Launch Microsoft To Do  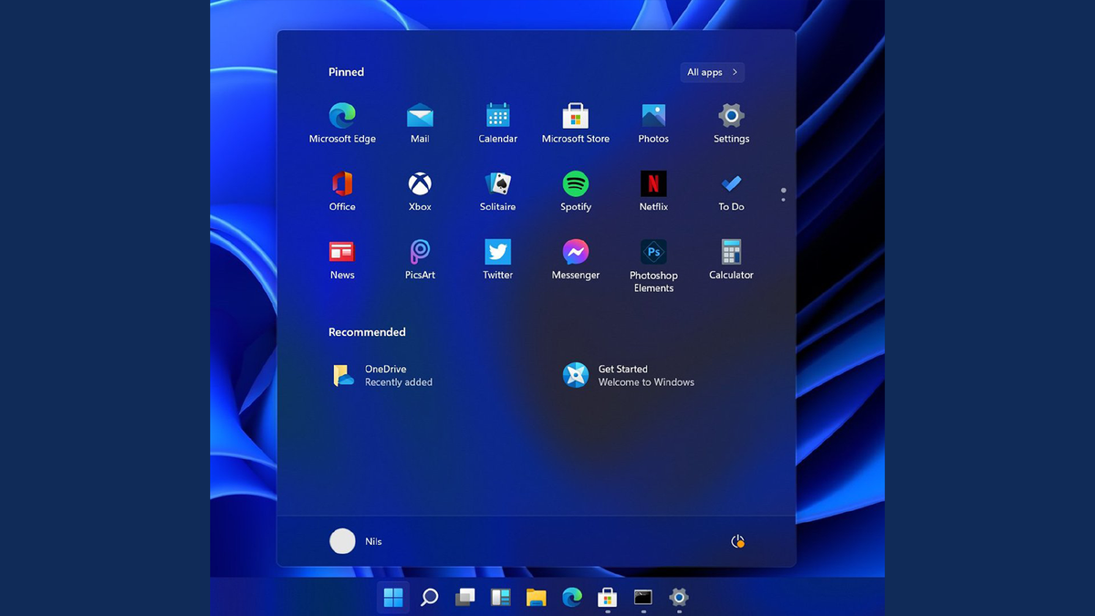[730, 183]
